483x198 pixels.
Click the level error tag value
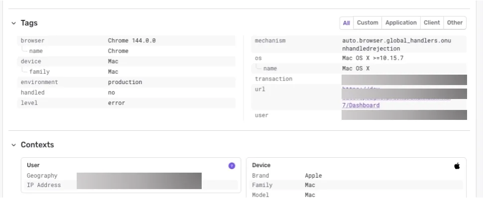click(x=117, y=103)
